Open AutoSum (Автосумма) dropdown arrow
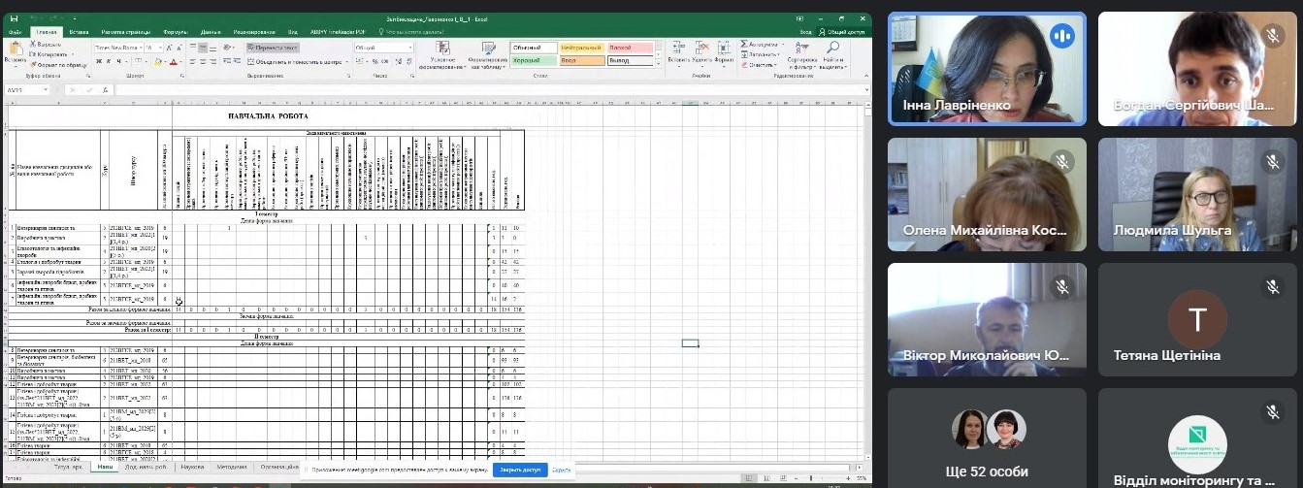The height and width of the screenshot is (488, 1303). [x=783, y=44]
